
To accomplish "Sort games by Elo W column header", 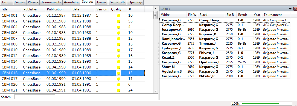I will [192, 15].
